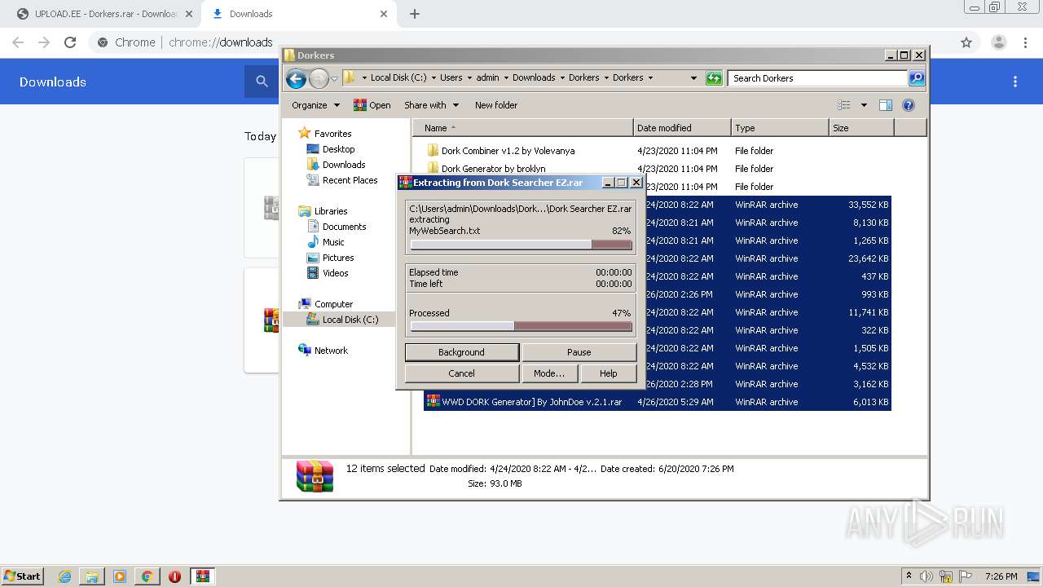The image size is (1043, 587).
Task: Click the Downloads page search magnifier
Action: (262, 82)
